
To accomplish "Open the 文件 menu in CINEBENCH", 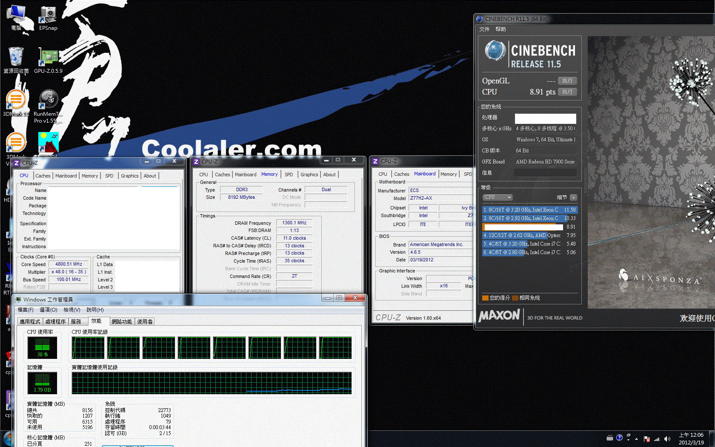I will [484, 29].
